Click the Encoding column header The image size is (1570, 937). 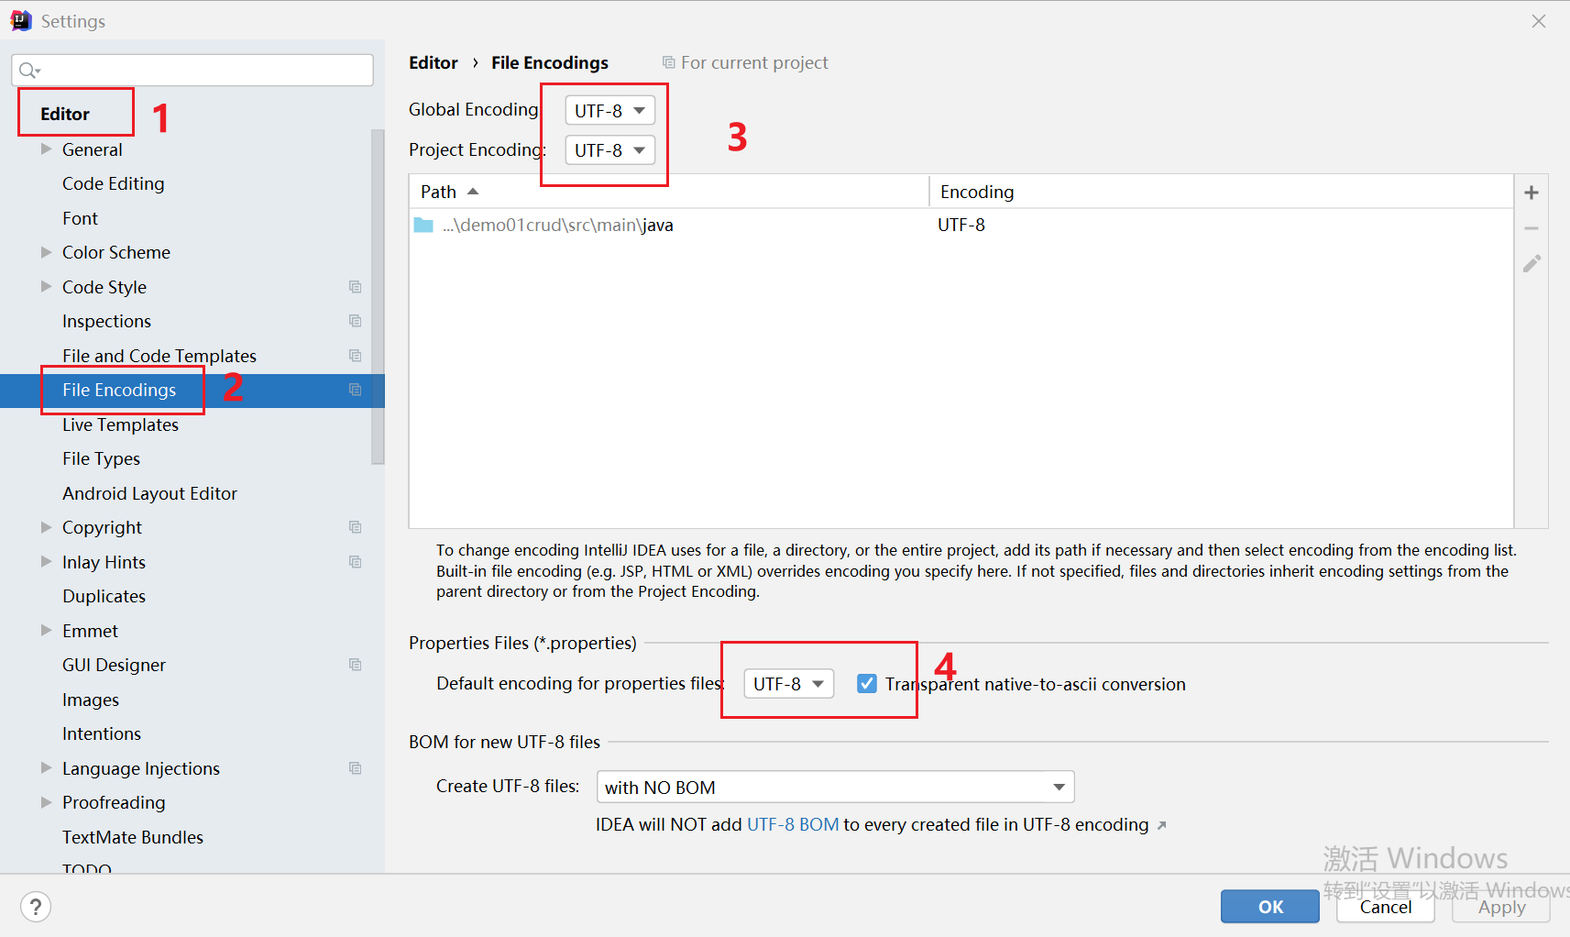click(1222, 192)
